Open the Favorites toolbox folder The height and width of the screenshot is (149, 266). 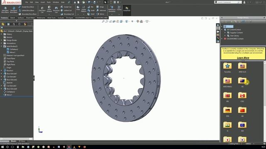(227, 67)
